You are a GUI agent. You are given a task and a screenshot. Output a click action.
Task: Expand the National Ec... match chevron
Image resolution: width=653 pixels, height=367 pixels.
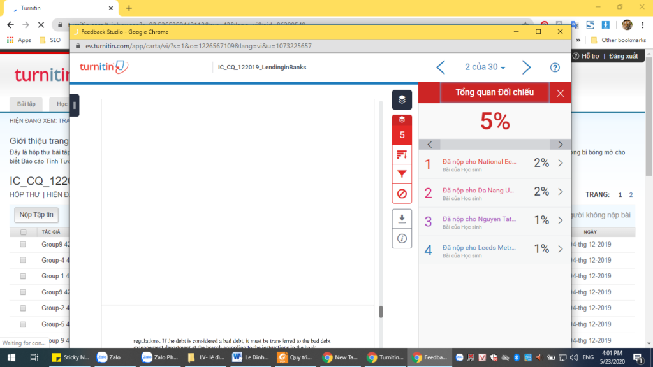click(x=561, y=163)
